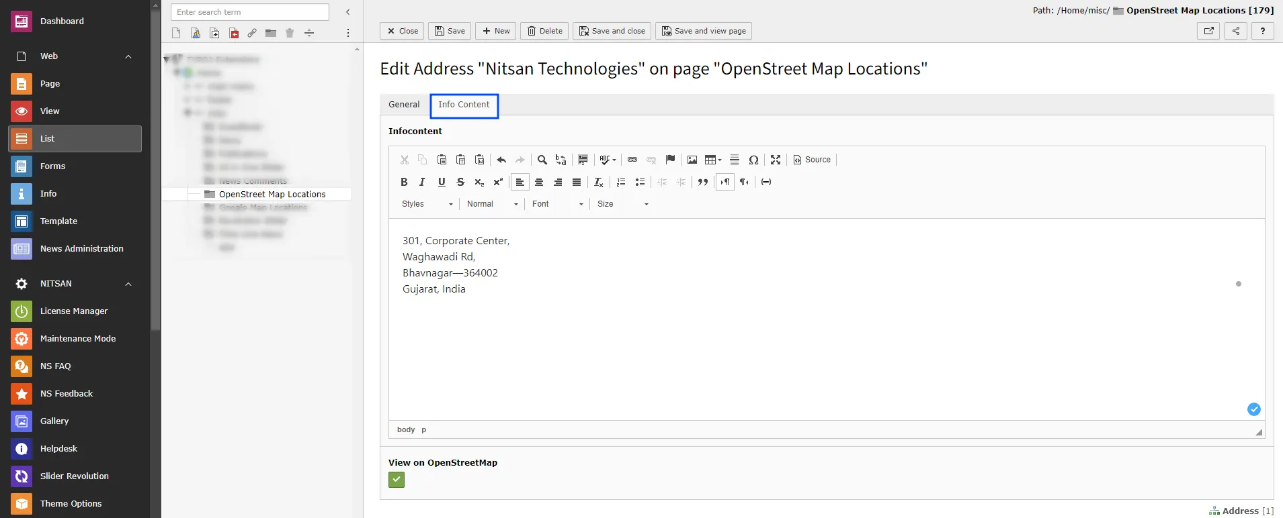Insert a special character (omega icon)
This screenshot has height=518, width=1283.
(x=753, y=160)
